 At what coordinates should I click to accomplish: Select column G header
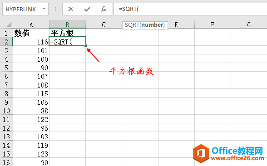(249, 24)
